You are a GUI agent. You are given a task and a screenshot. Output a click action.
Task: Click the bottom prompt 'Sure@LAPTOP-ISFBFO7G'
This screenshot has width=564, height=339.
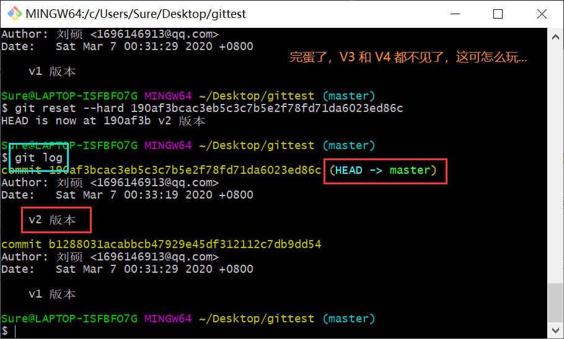click(69, 319)
